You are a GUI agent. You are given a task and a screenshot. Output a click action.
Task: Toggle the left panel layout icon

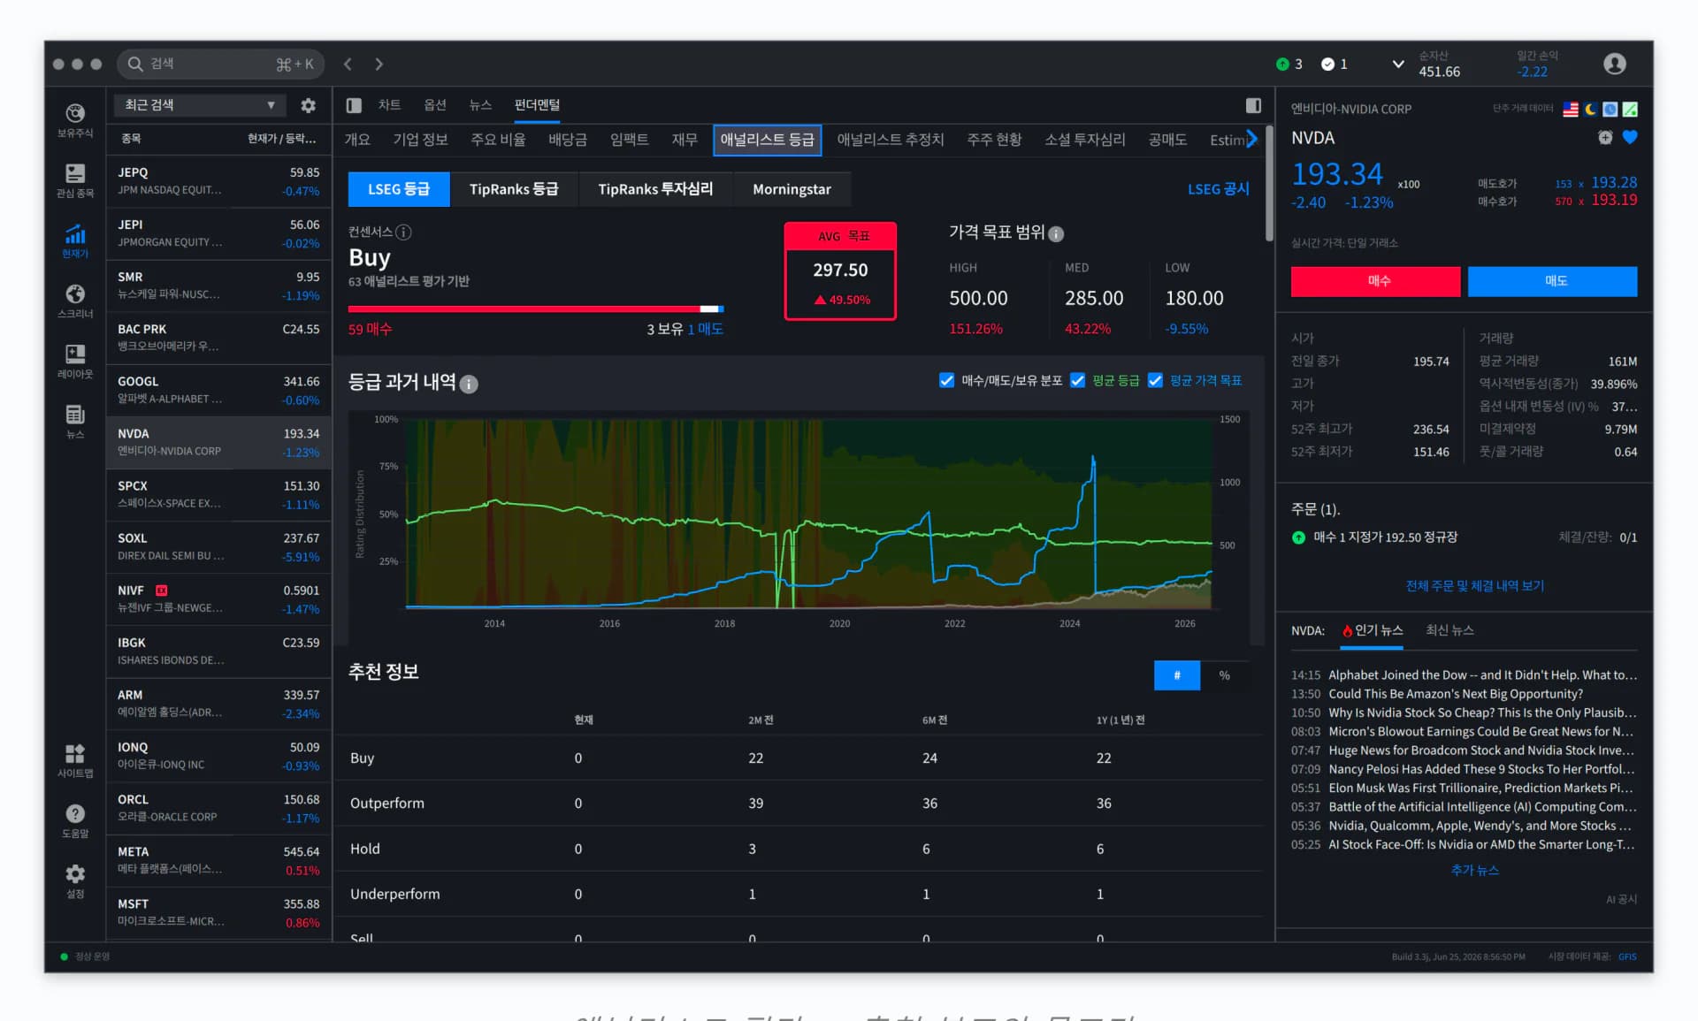(354, 105)
